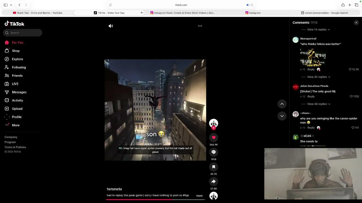Click the tiktok.com address bar
This screenshot has height=203, width=362.
[x=181, y=5]
